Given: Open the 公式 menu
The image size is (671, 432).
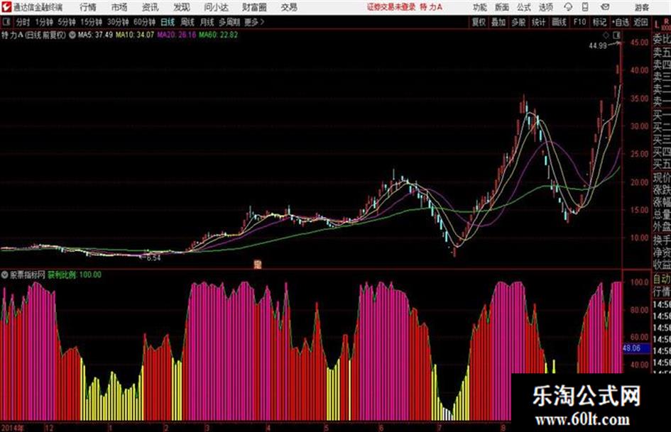Looking at the screenshot, I should pyautogui.click(x=523, y=7).
